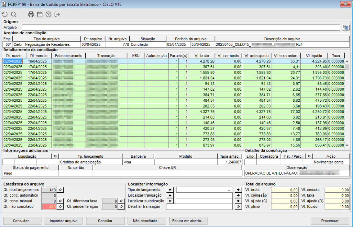The width and height of the screenshot is (353, 227).
Task: Click the Fatura em aberto... button
Action: click(x=188, y=221)
